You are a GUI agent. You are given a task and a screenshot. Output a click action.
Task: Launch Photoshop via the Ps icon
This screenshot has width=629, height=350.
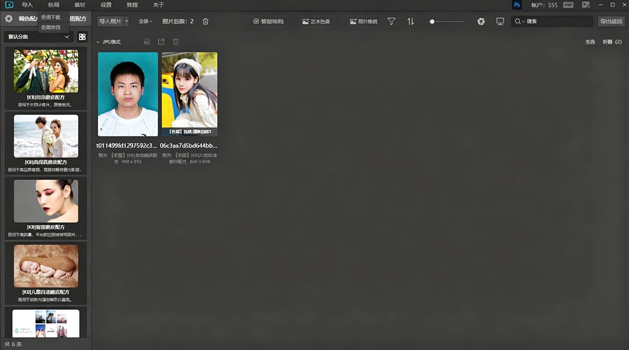click(517, 5)
